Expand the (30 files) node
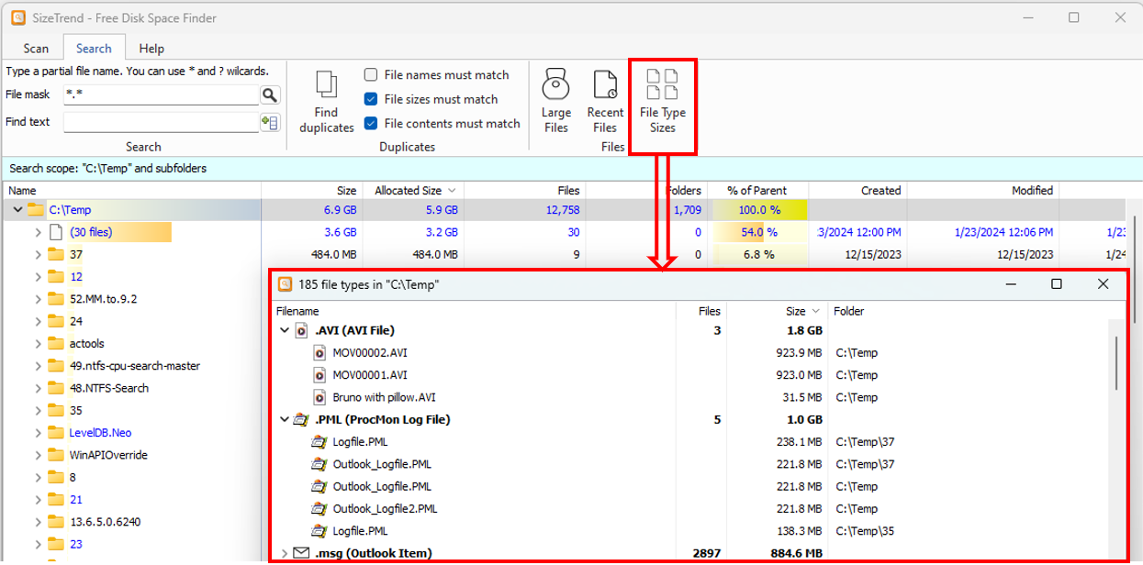Image resolution: width=1143 pixels, height=565 pixels. (x=38, y=232)
